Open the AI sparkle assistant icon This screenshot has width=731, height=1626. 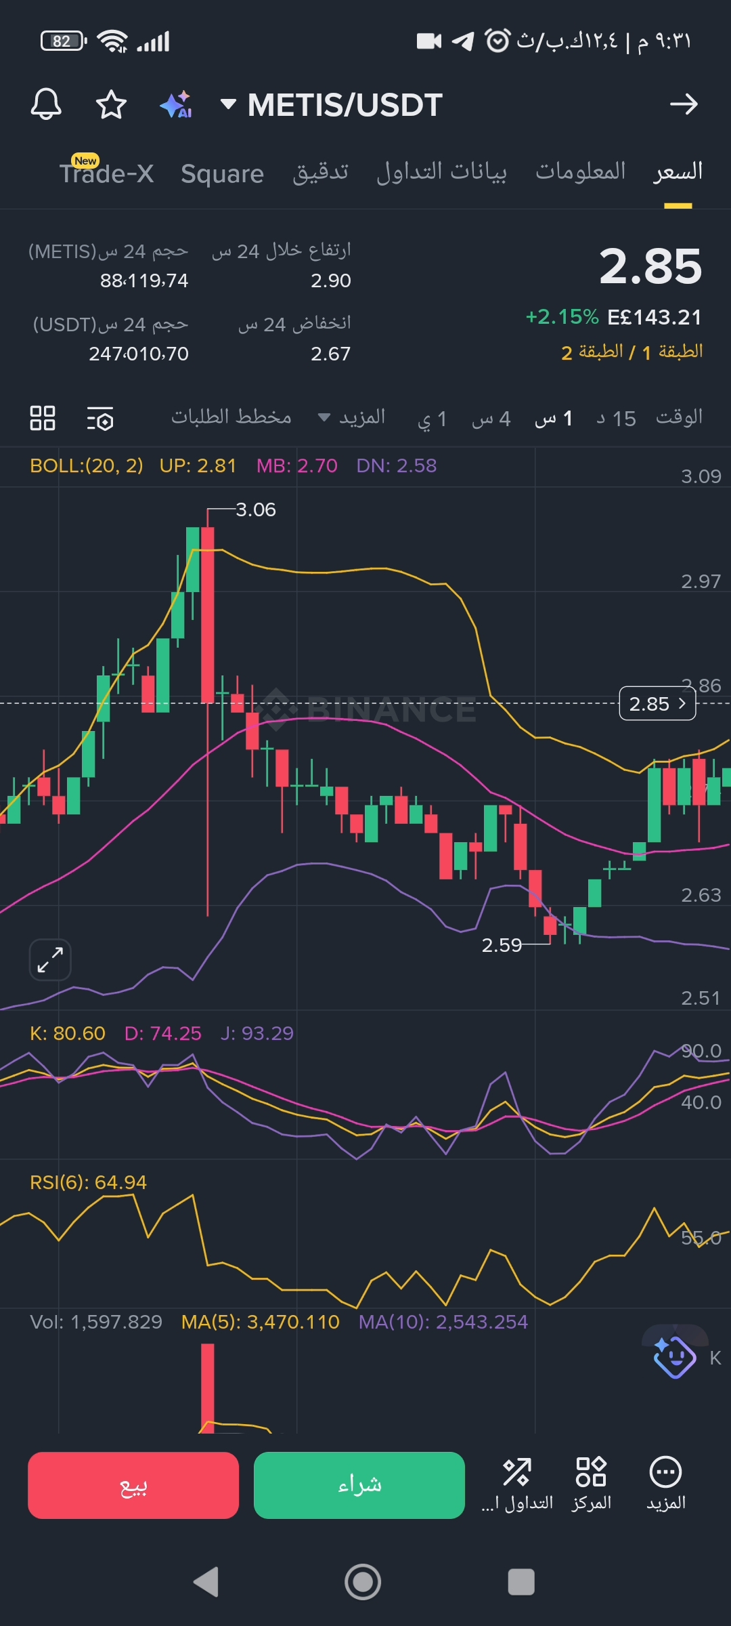pyautogui.click(x=176, y=105)
